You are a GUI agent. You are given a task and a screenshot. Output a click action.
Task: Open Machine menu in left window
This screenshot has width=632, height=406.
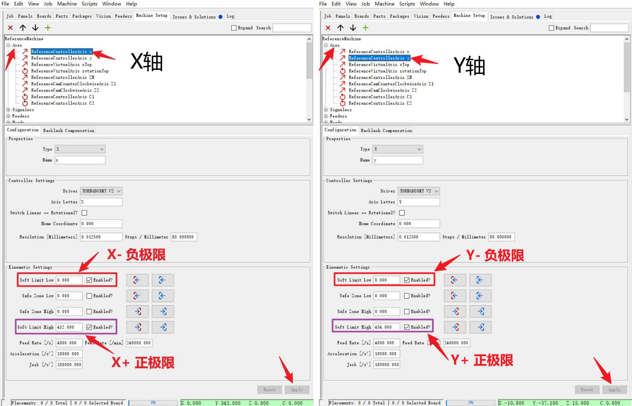67,4
